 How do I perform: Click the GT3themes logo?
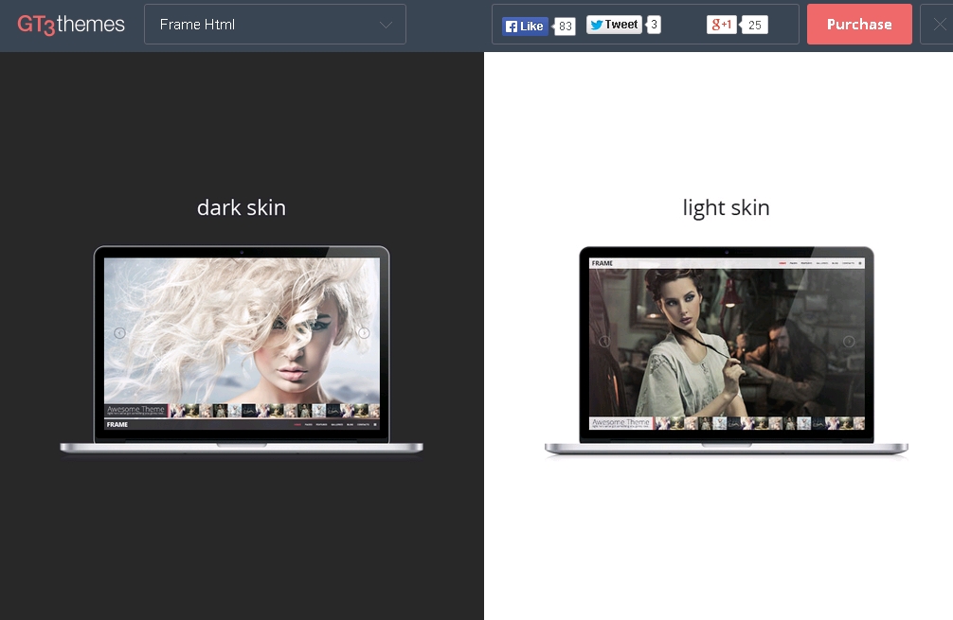click(71, 25)
